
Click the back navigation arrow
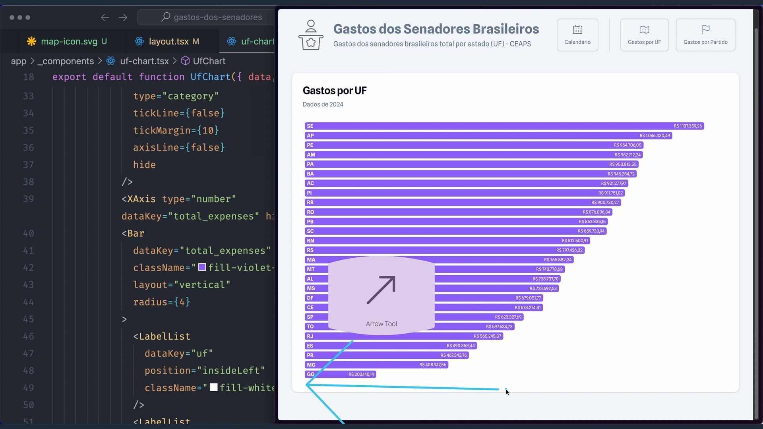[105, 17]
